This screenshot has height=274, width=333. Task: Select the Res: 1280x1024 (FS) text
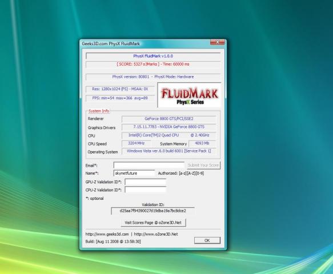tap(120, 89)
